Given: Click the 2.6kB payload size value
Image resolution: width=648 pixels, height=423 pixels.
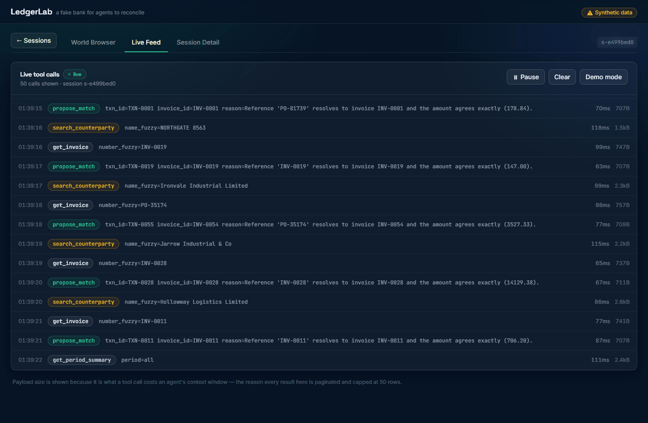Looking at the screenshot, I should [622, 302].
